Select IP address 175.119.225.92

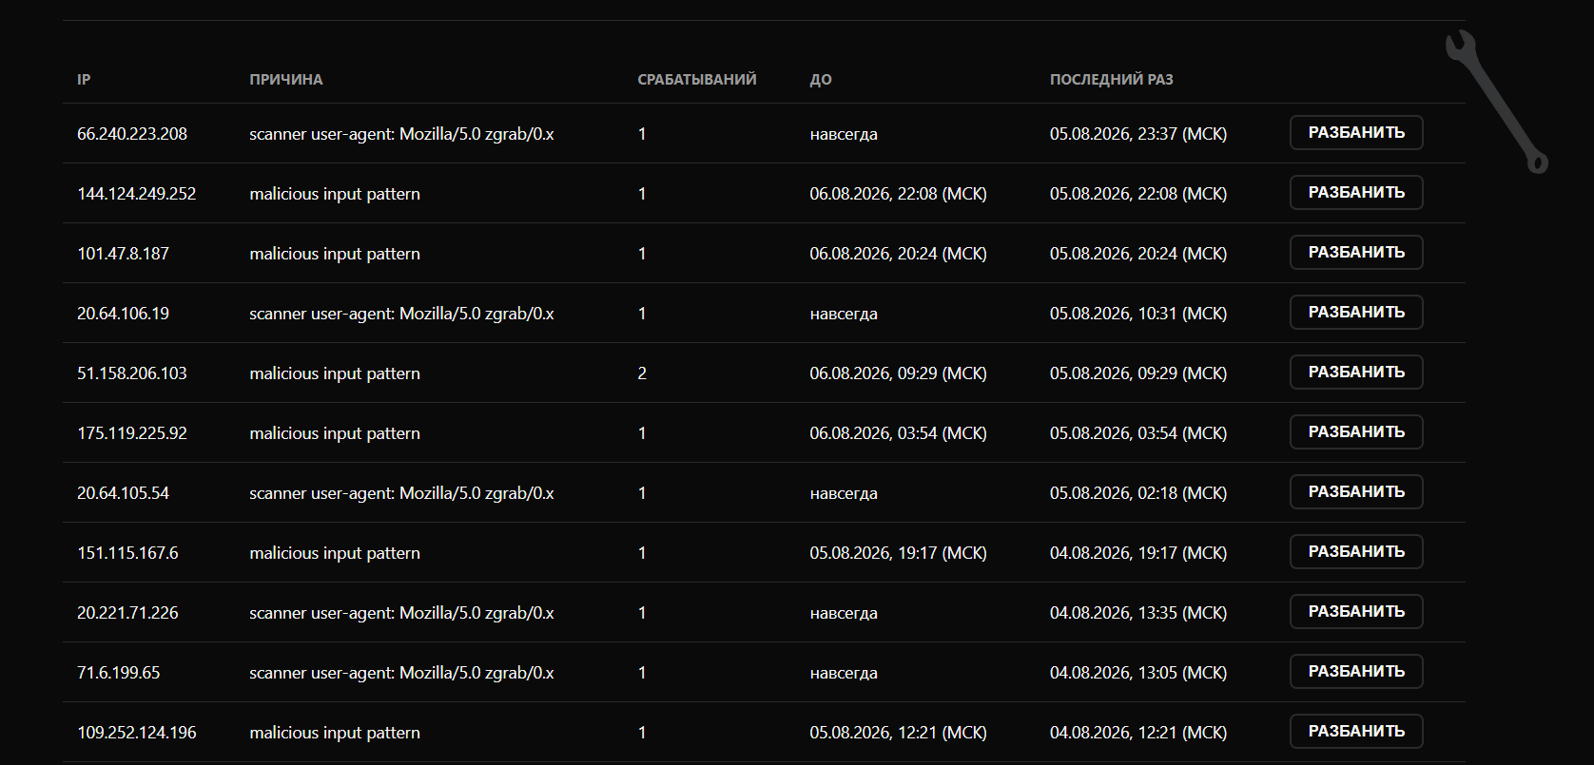tap(132, 433)
